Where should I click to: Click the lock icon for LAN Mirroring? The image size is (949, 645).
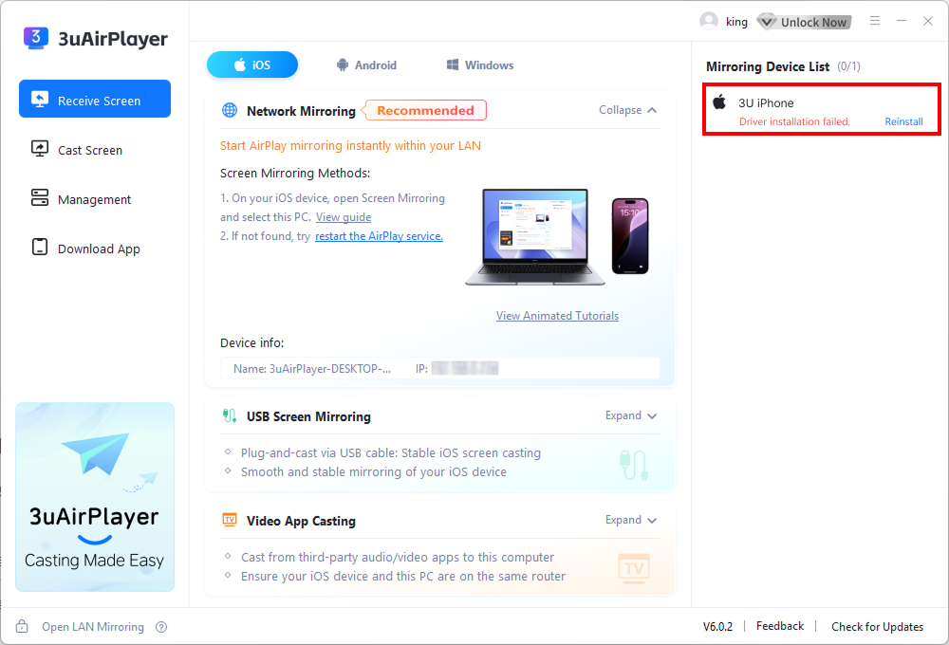click(x=22, y=627)
